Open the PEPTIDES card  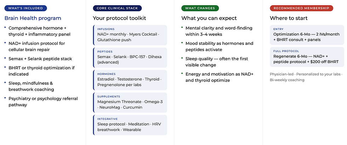point(130,57)
